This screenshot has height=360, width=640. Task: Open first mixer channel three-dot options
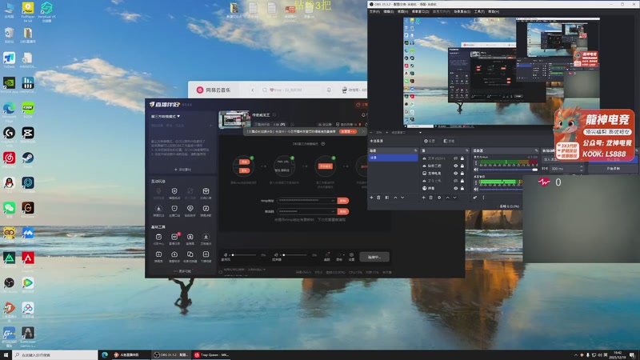click(476, 163)
